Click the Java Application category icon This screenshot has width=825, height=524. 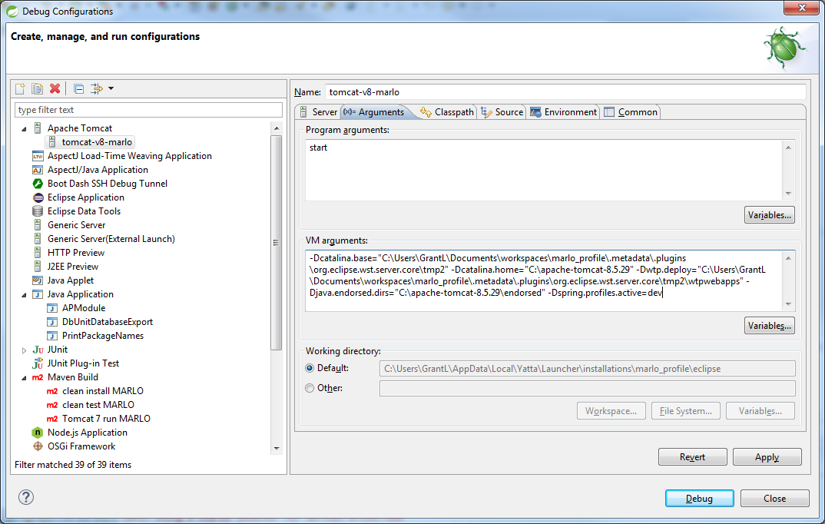click(x=38, y=294)
